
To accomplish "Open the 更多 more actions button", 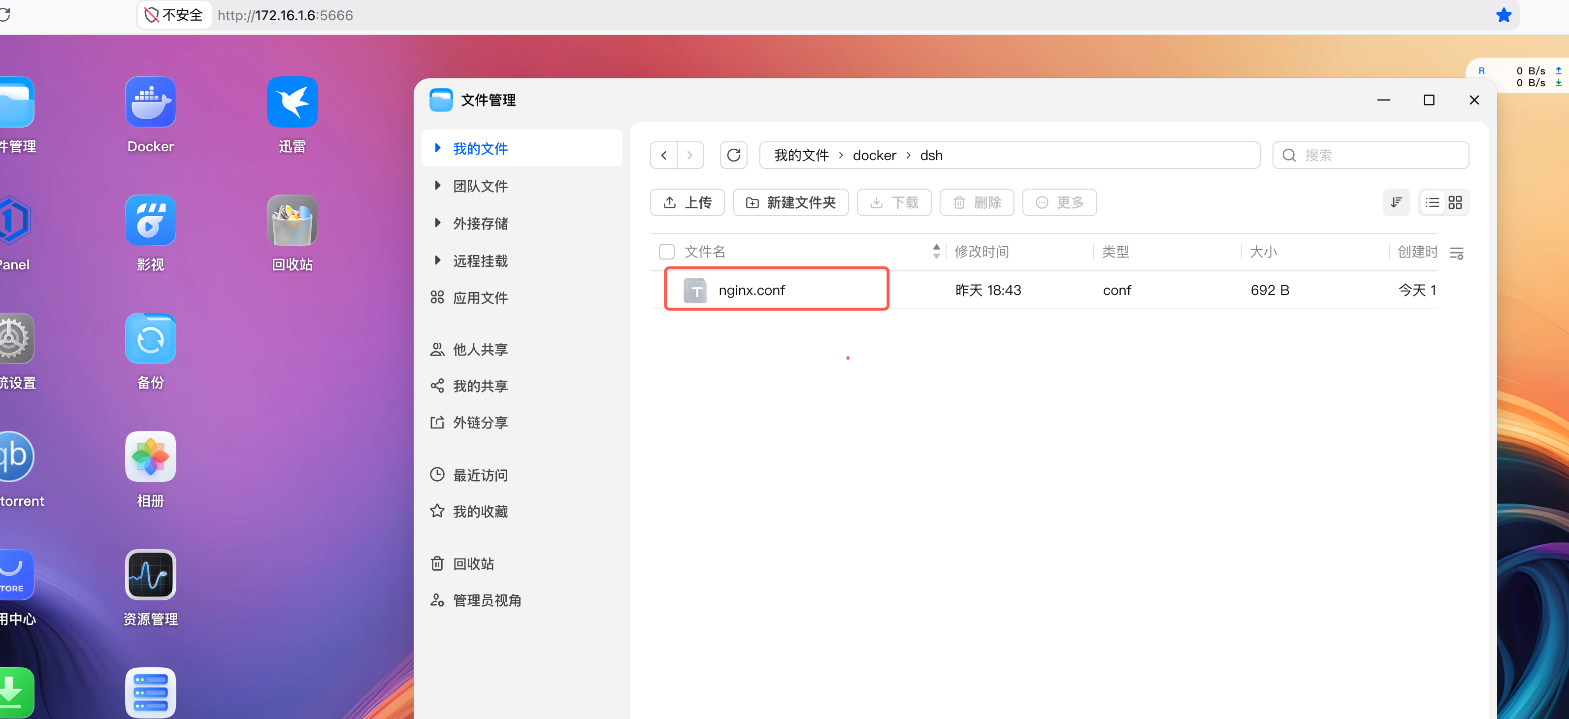I will point(1060,202).
